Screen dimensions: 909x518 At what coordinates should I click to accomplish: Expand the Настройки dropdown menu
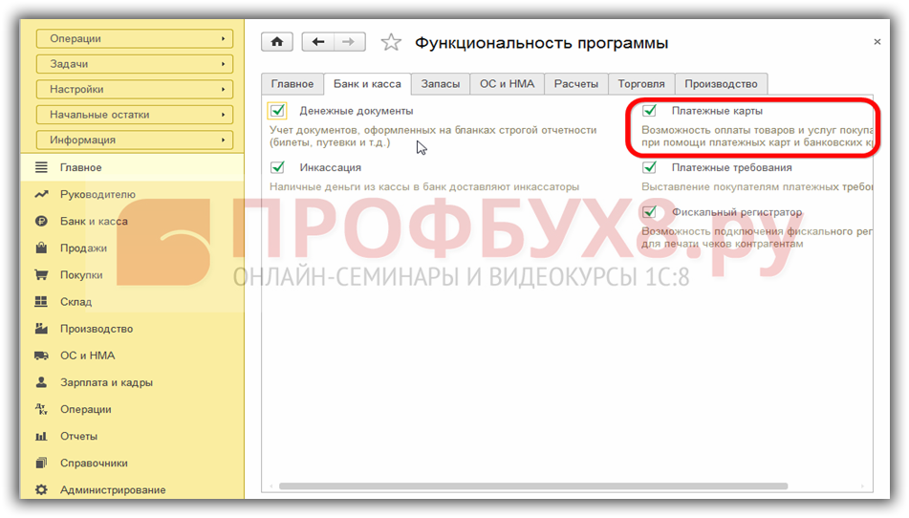pyautogui.click(x=135, y=90)
